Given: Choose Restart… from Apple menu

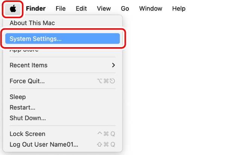Looking at the screenshot, I should (x=23, y=107).
